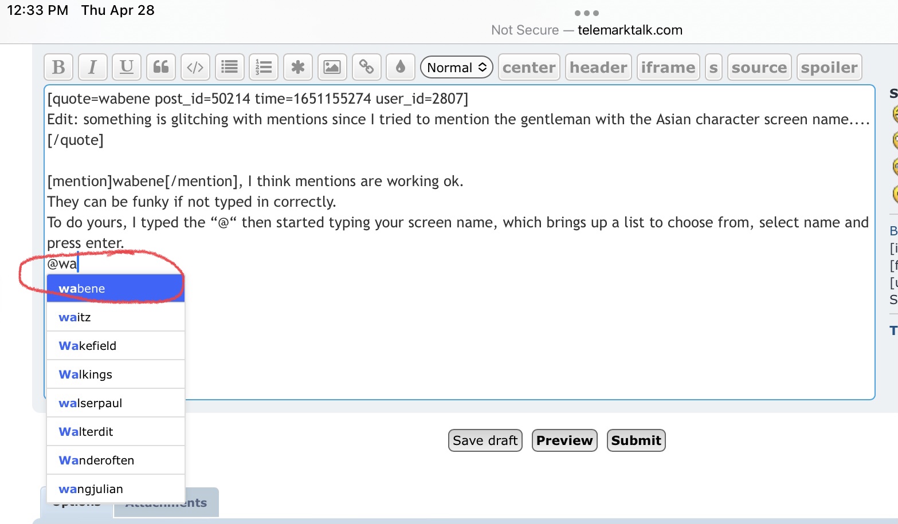Insert image icon in toolbar
The image size is (898, 524).
[x=332, y=68]
